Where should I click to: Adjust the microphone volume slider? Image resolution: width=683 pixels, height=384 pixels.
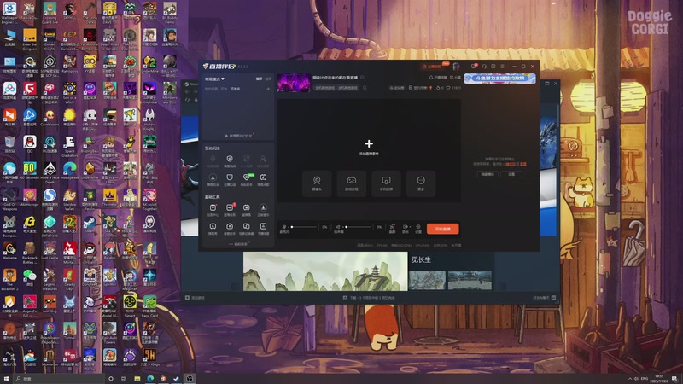tap(303, 227)
